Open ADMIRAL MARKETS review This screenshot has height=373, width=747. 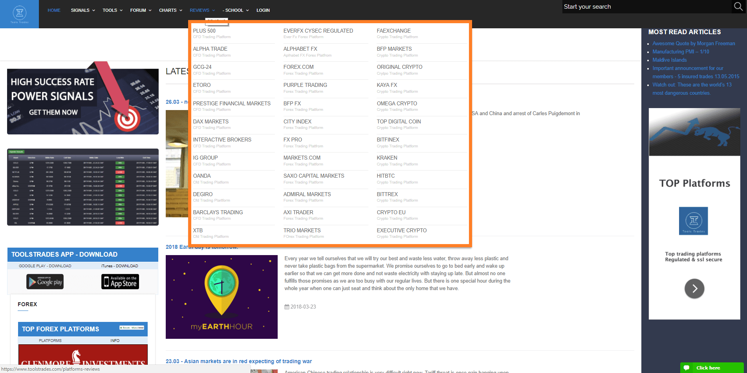307,194
